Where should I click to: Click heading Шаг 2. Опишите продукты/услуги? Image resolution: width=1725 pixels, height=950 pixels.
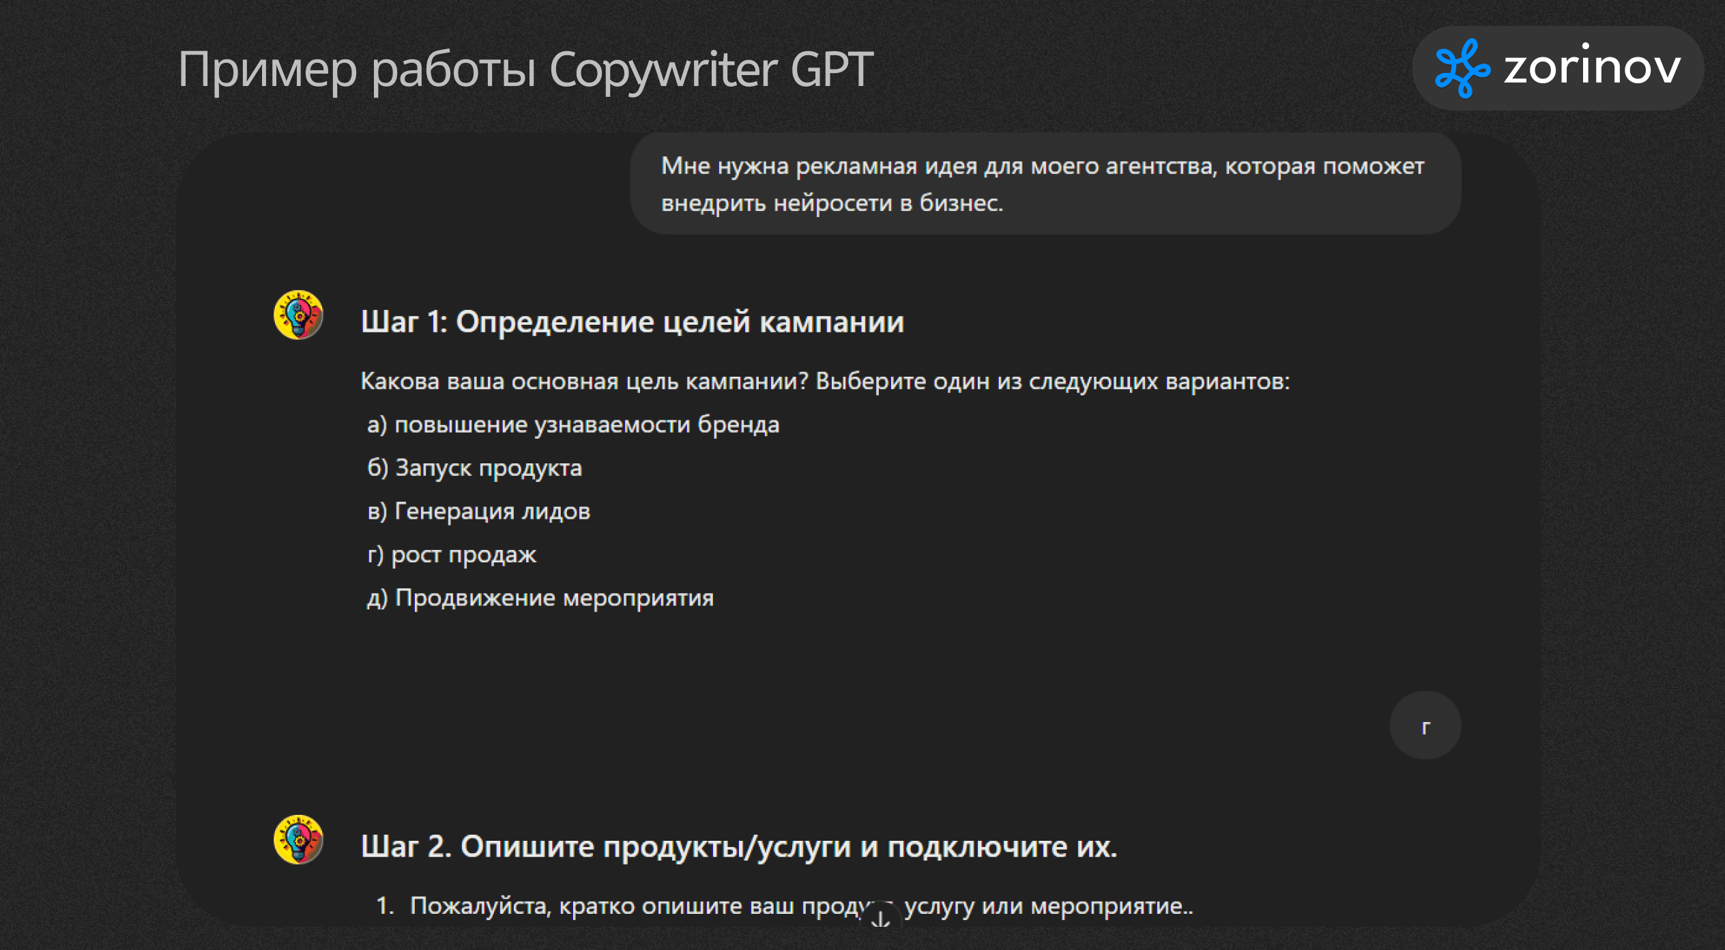pyautogui.click(x=738, y=847)
